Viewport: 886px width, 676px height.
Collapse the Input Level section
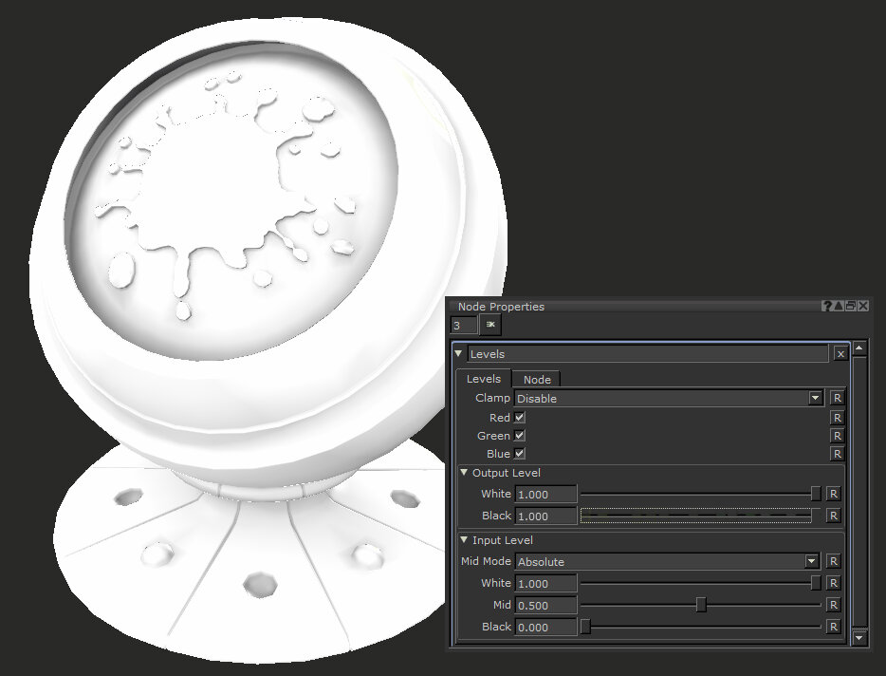coord(464,539)
